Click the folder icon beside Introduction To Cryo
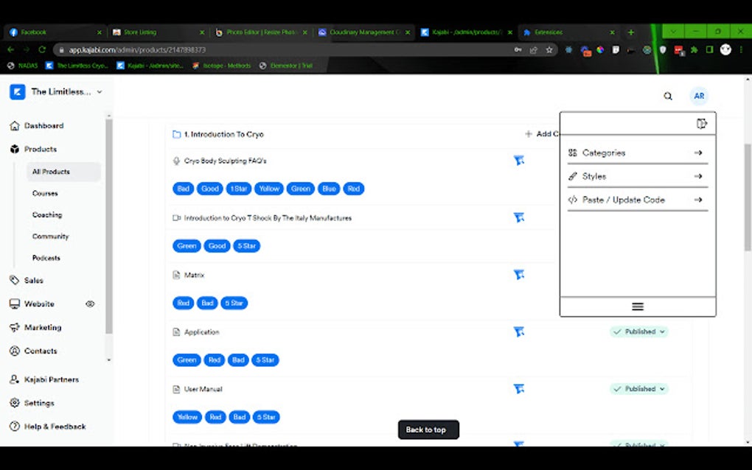This screenshot has width=752, height=470. 175,134
